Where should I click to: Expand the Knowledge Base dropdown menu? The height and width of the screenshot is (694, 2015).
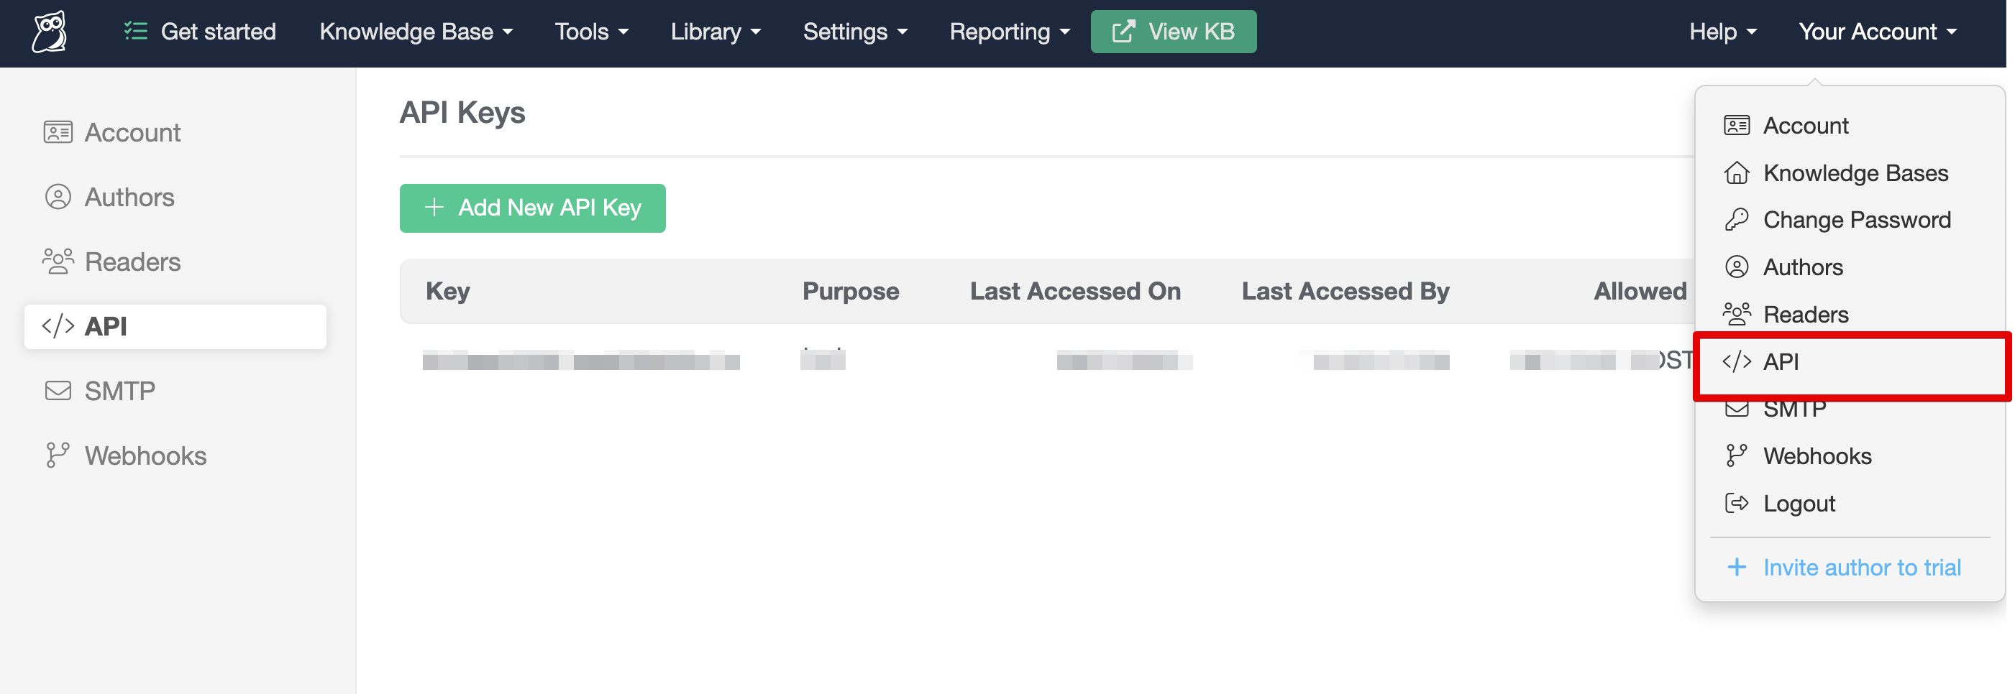click(416, 32)
